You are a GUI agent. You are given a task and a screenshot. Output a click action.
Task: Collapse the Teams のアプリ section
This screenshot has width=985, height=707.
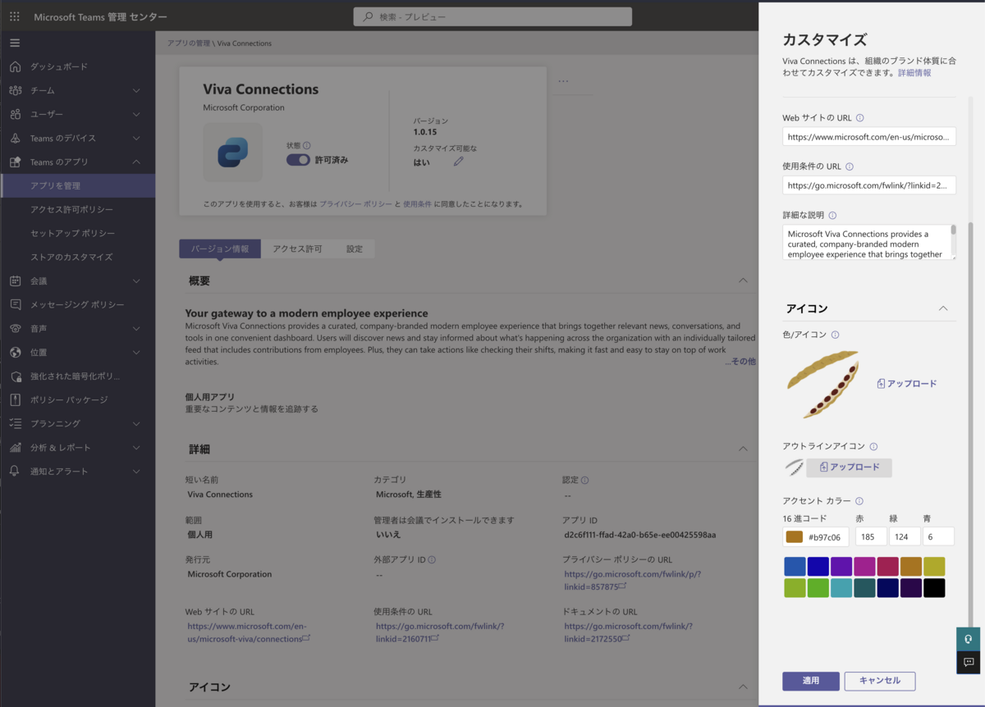136,162
